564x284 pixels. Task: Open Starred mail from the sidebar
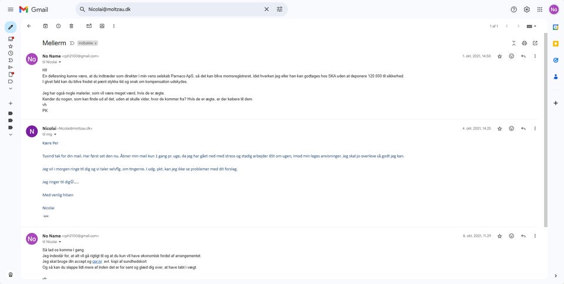pyautogui.click(x=11, y=46)
